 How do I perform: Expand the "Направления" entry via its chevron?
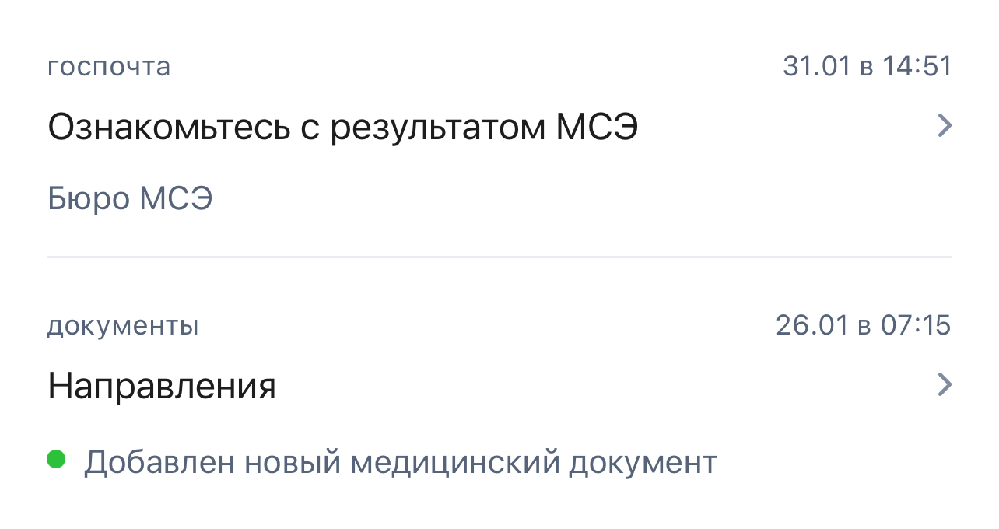(x=944, y=385)
